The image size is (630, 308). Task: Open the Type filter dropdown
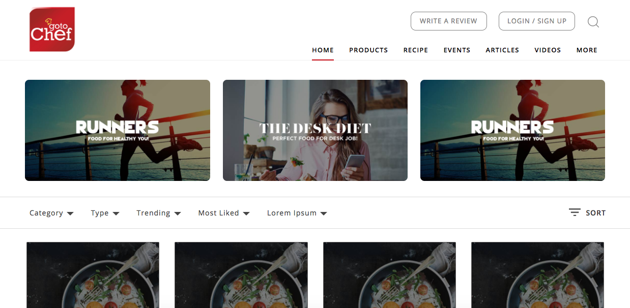tap(105, 213)
